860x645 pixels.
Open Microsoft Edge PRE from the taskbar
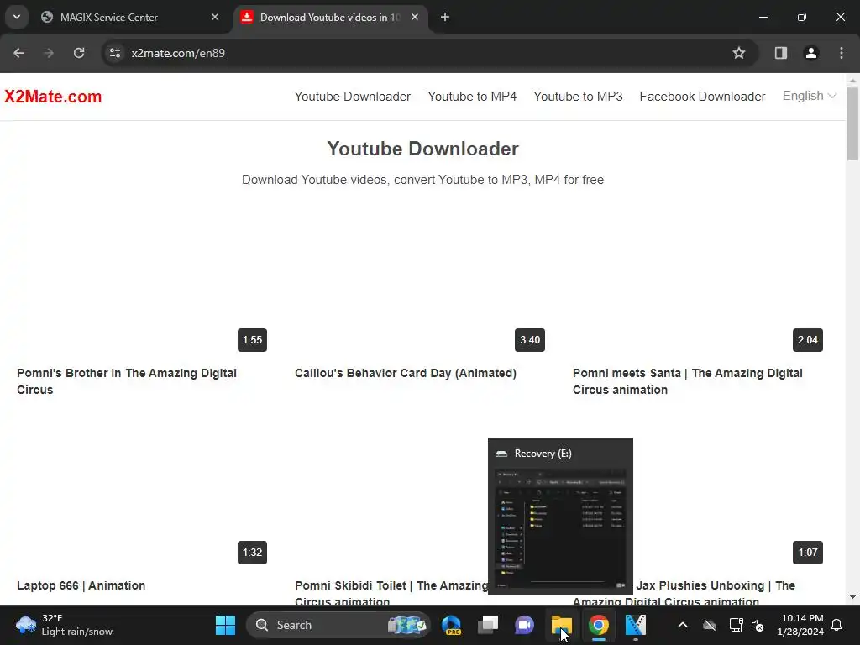pos(451,625)
